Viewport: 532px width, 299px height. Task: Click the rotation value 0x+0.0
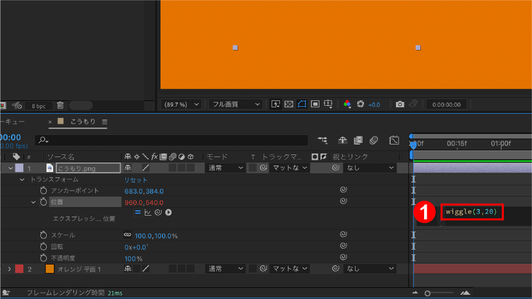click(x=136, y=247)
